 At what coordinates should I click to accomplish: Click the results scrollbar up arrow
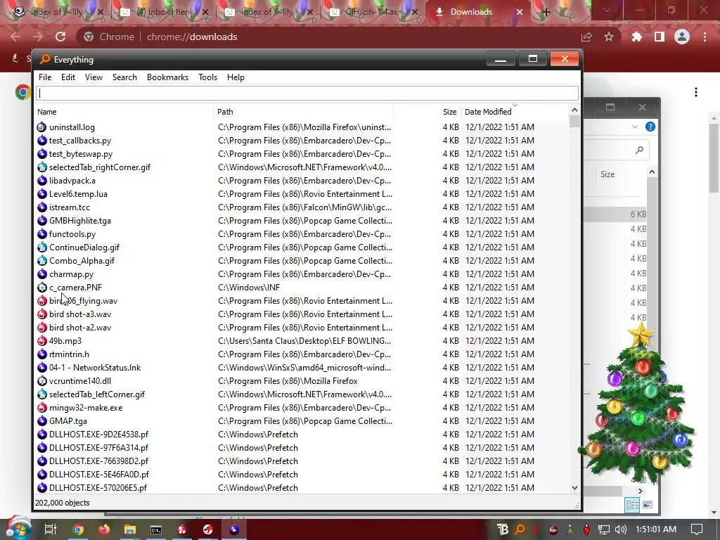[574, 110]
